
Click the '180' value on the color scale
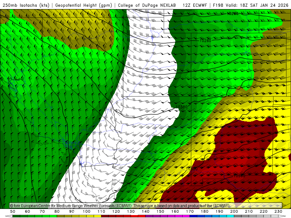pyautogui.click(x=204, y=211)
